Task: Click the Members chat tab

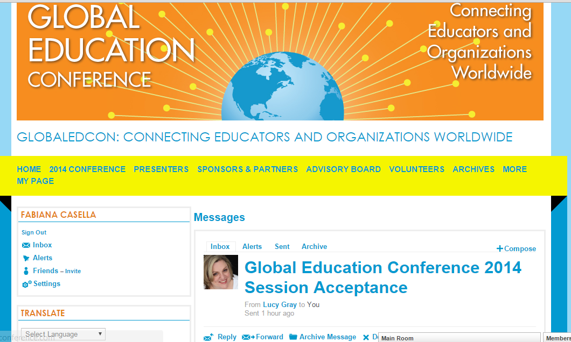Action: click(557, 338)
